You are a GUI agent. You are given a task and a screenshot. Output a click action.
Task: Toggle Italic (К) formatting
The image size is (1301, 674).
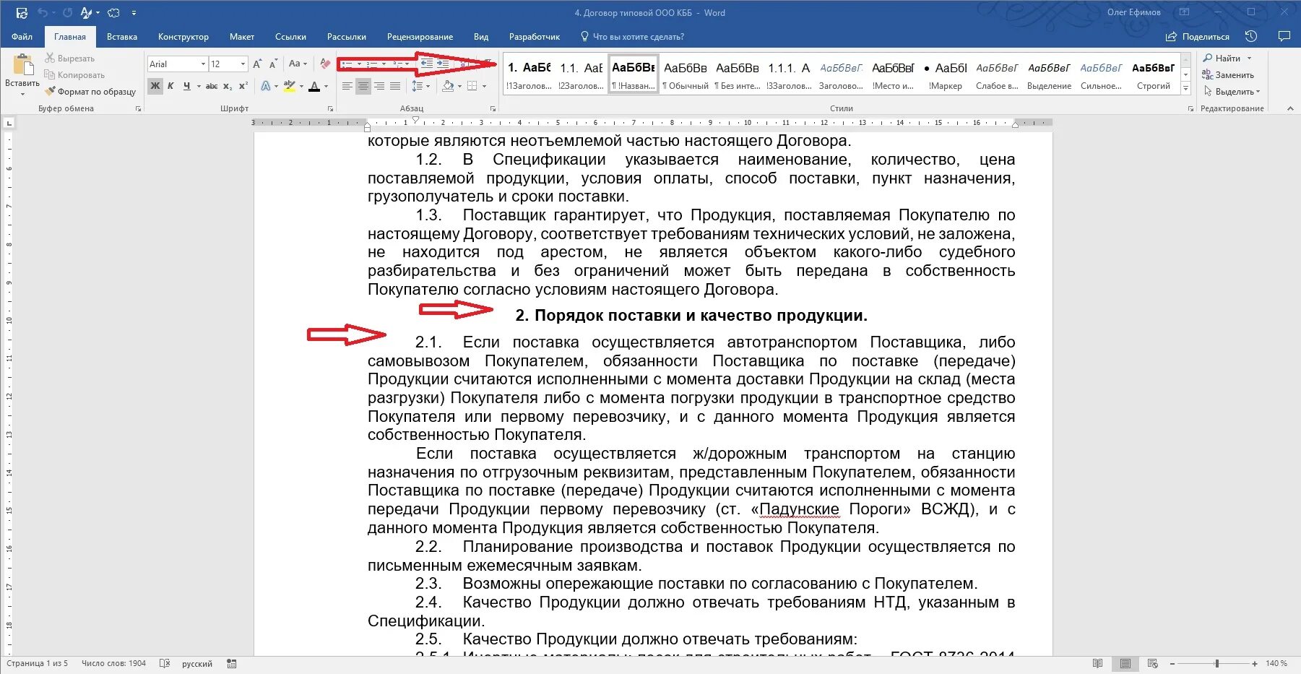pyautogui.click(x=171, y=86)
